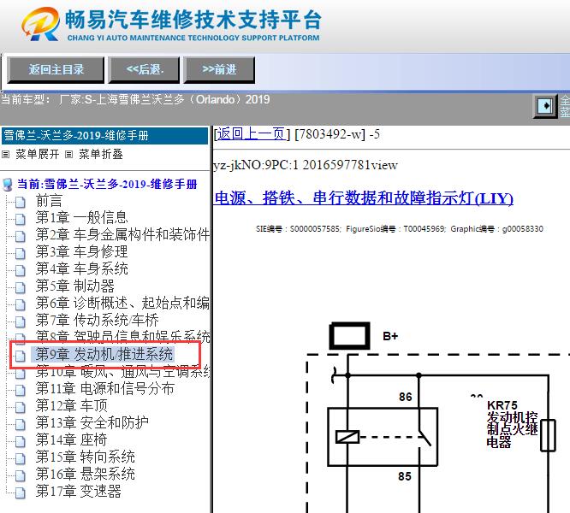Click the page icon beside 第16章 悬架系统

[21, 475]
